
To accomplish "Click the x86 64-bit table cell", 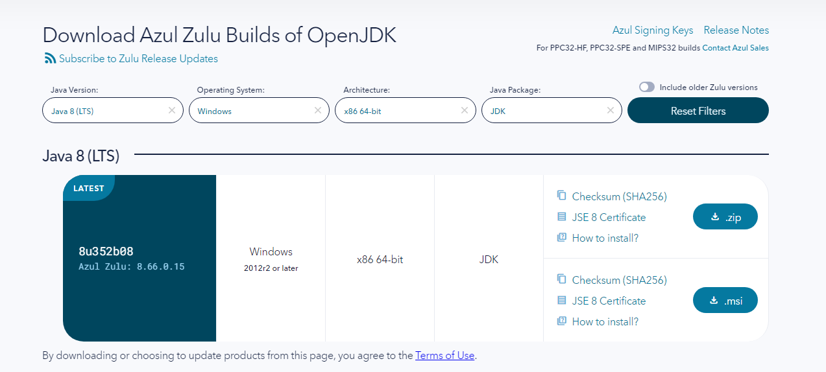I will pyautogui.click(x=380, y=259).
